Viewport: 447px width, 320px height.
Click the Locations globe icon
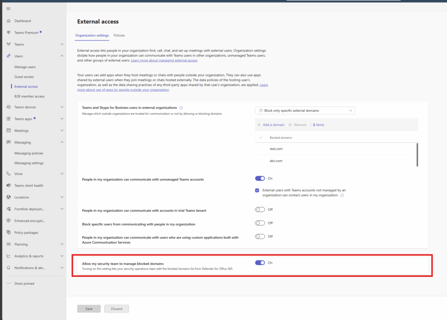(x=9, y=197)
